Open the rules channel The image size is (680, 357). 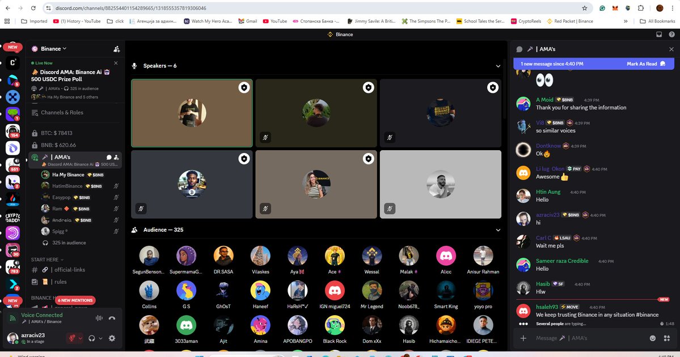[60, 282]
